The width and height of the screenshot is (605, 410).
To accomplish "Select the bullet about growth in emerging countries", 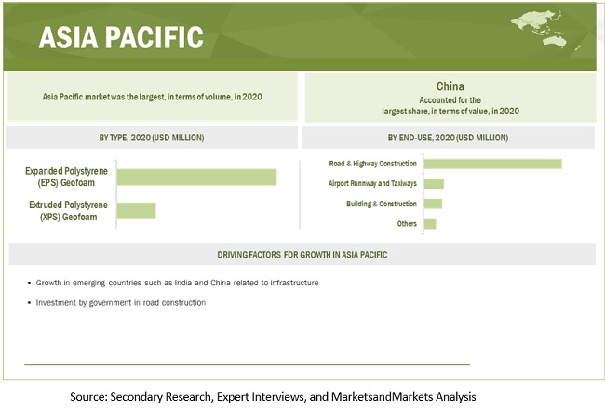I will 177,282.
